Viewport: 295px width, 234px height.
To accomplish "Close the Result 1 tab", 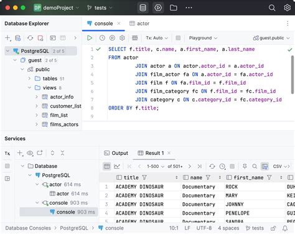I will tap(169, 153).
